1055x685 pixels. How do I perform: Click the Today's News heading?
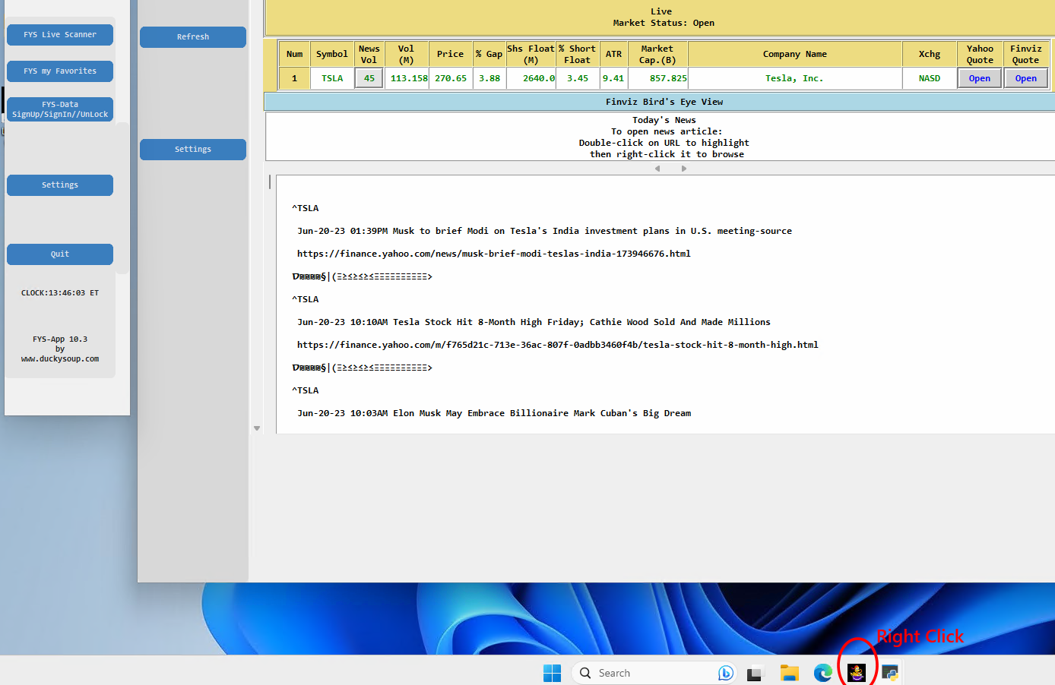coord(664,120)
